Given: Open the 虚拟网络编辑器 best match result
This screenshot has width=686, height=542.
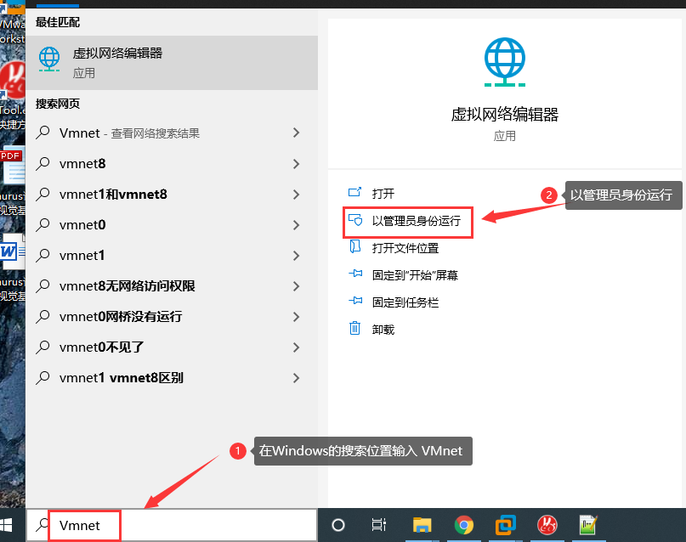Looking at the screenshot, I should click(x=172, y=63).
